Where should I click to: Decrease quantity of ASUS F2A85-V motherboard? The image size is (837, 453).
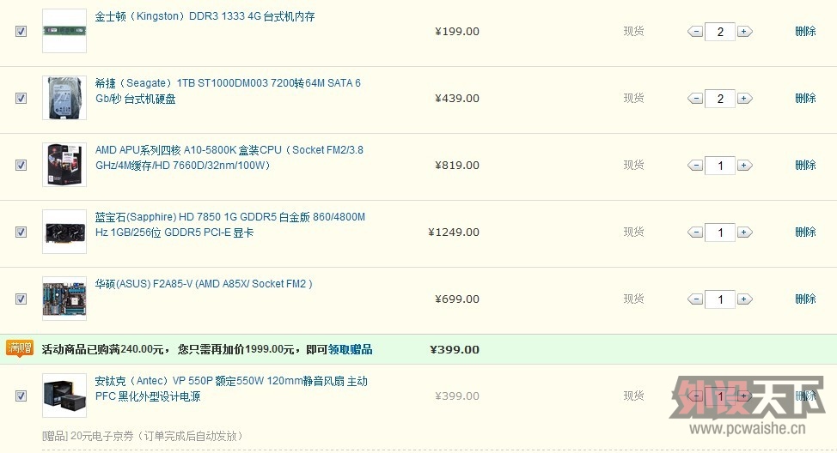click(695, 299)
